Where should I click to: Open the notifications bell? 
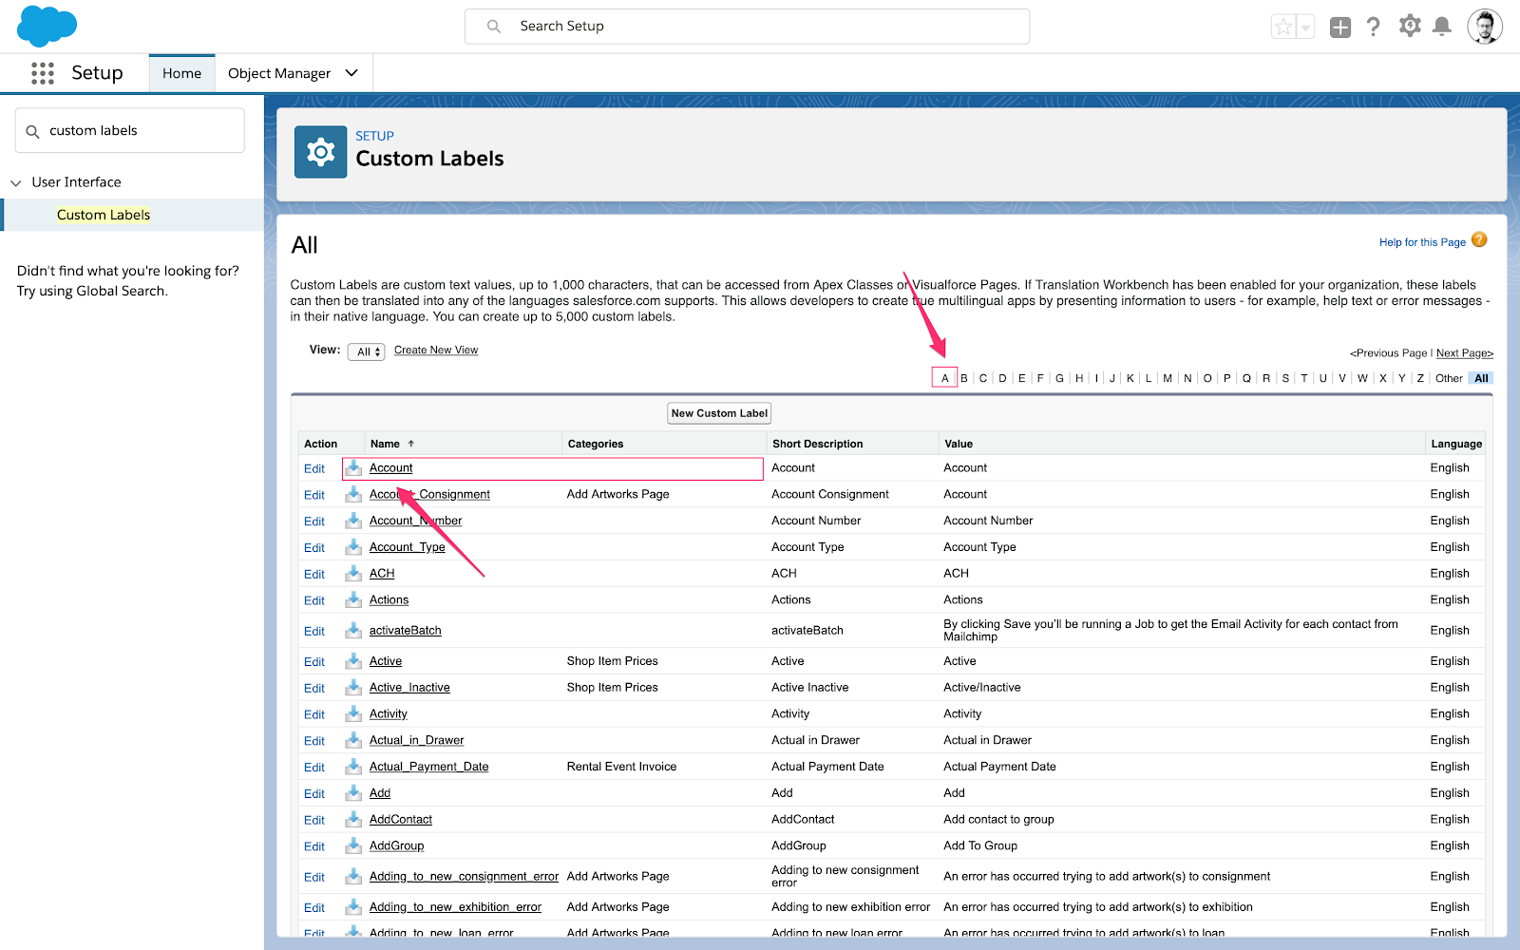[1442, 27]
